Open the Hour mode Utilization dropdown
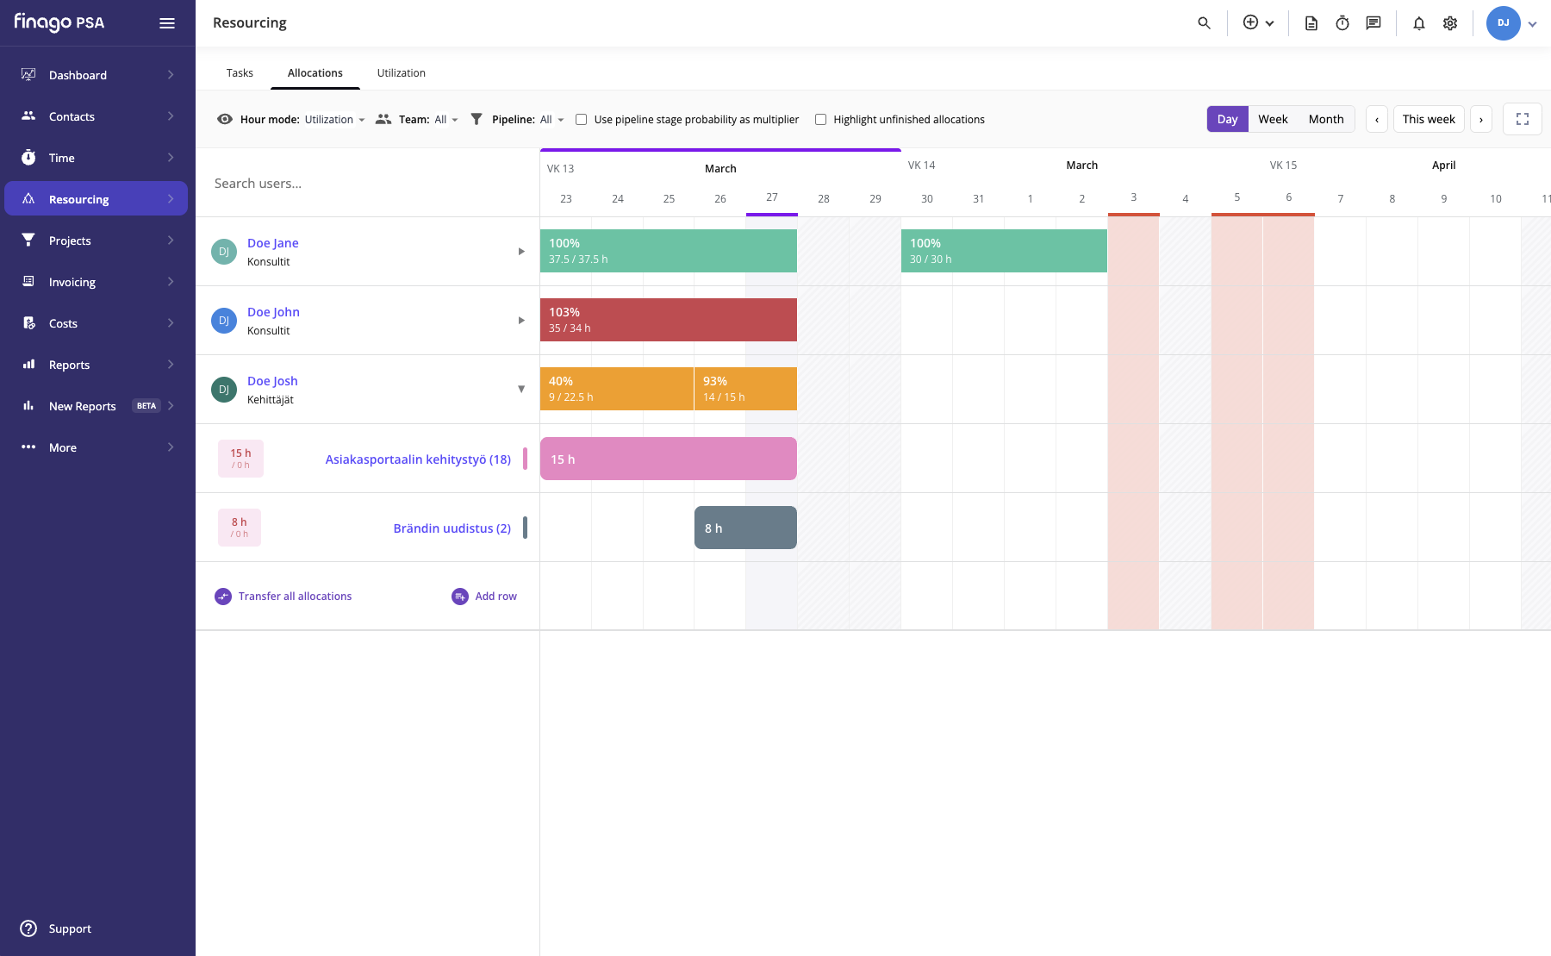This screenshot has width=1551, height=956. pos(334,120)
